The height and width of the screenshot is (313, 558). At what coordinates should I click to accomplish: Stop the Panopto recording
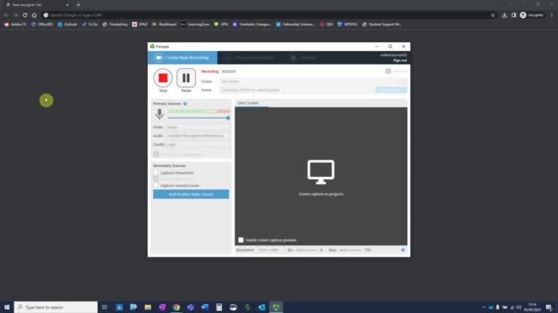point(163,77)
